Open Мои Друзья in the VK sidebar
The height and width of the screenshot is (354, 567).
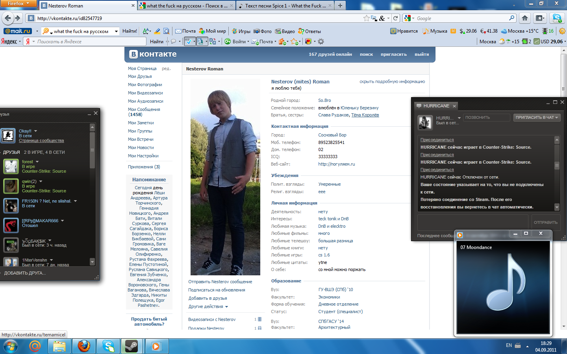pos(140,76)
